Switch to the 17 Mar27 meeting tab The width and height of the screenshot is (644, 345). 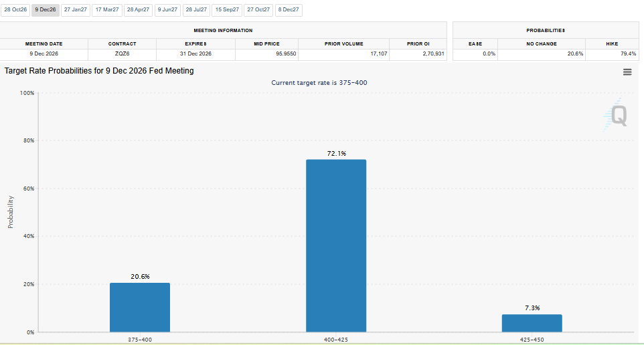[x=107, y=10]
